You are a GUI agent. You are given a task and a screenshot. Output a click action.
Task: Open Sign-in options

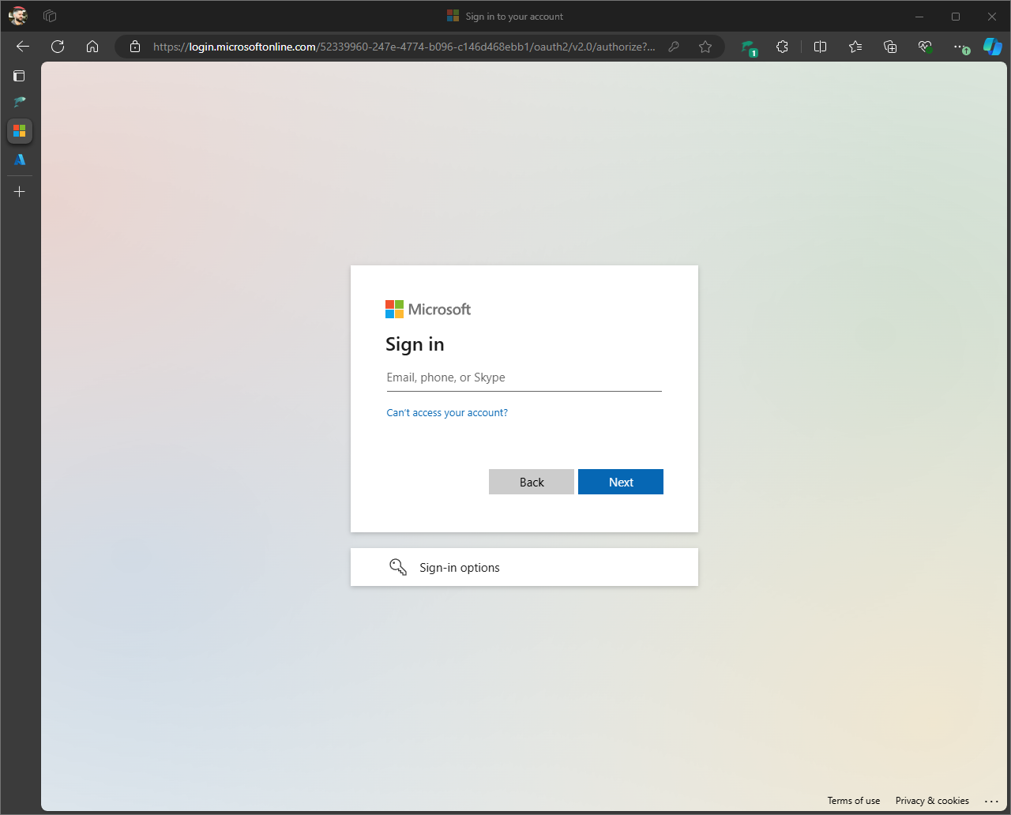pyautogui.click(x=524, y=567)
